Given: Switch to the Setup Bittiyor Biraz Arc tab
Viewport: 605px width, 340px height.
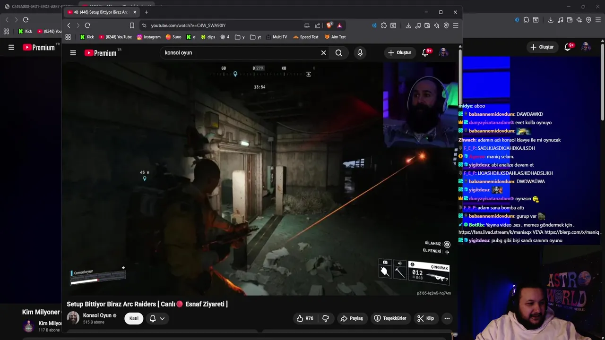Looking at the screenshot, I should (101, 12).
